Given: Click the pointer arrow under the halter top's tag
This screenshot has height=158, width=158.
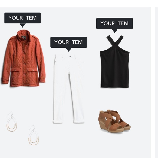Looking at the screenshot, I should point(115,31).
